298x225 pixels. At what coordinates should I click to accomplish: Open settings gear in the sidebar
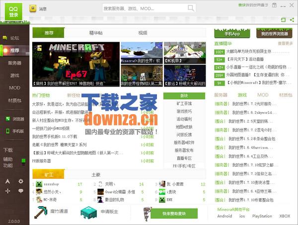(x=21, y=181)
